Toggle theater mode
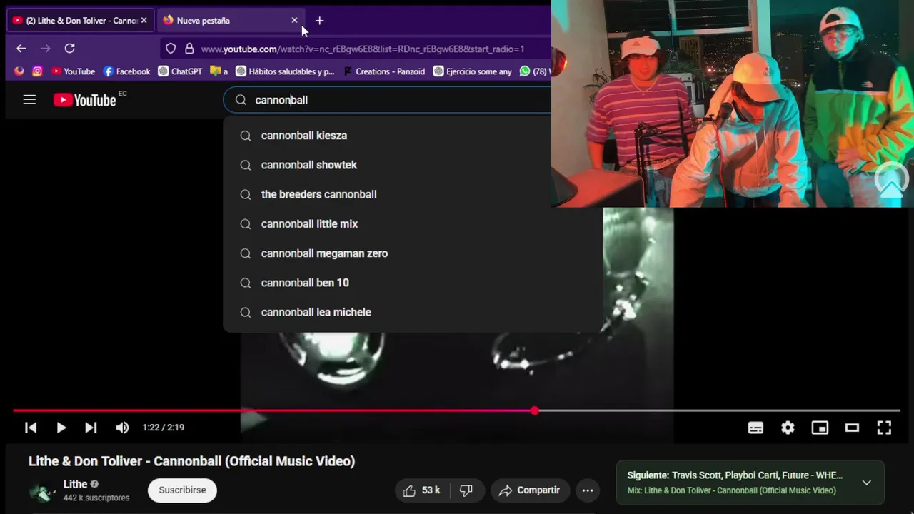 click(852, 428)
